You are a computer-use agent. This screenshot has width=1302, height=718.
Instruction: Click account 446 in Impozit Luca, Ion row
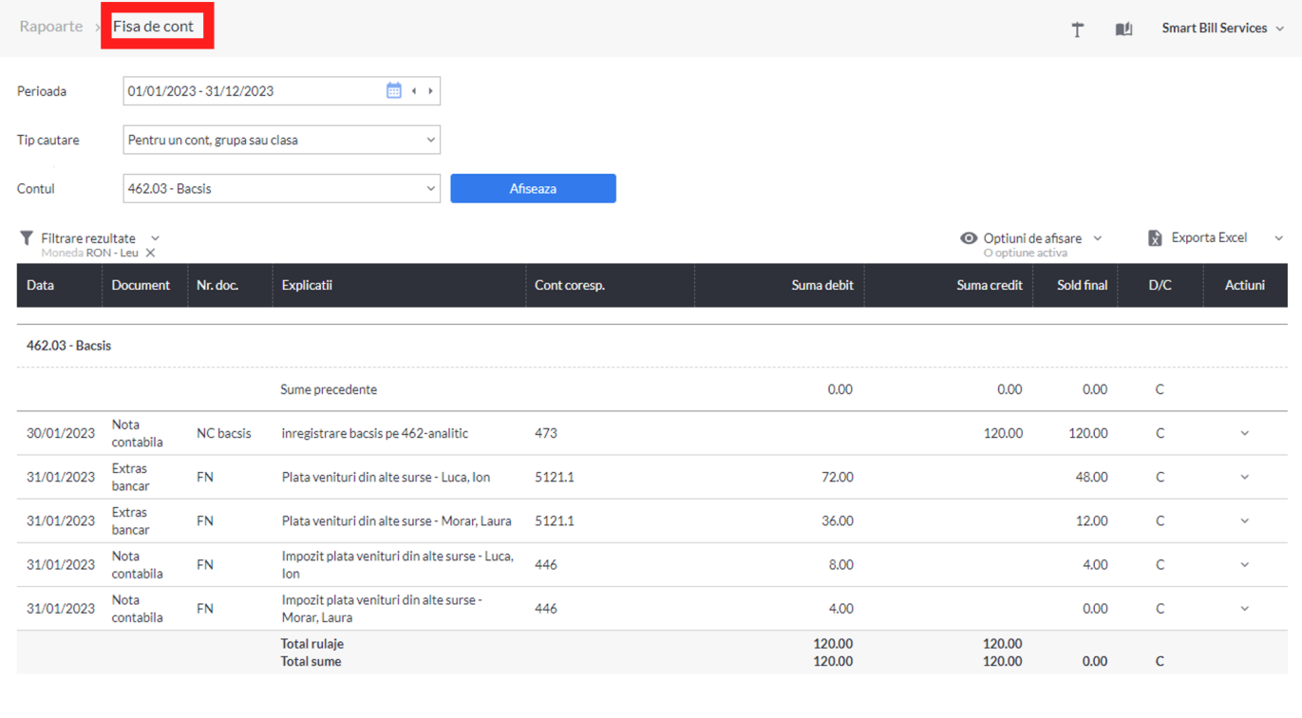click(x=546, y=564)
